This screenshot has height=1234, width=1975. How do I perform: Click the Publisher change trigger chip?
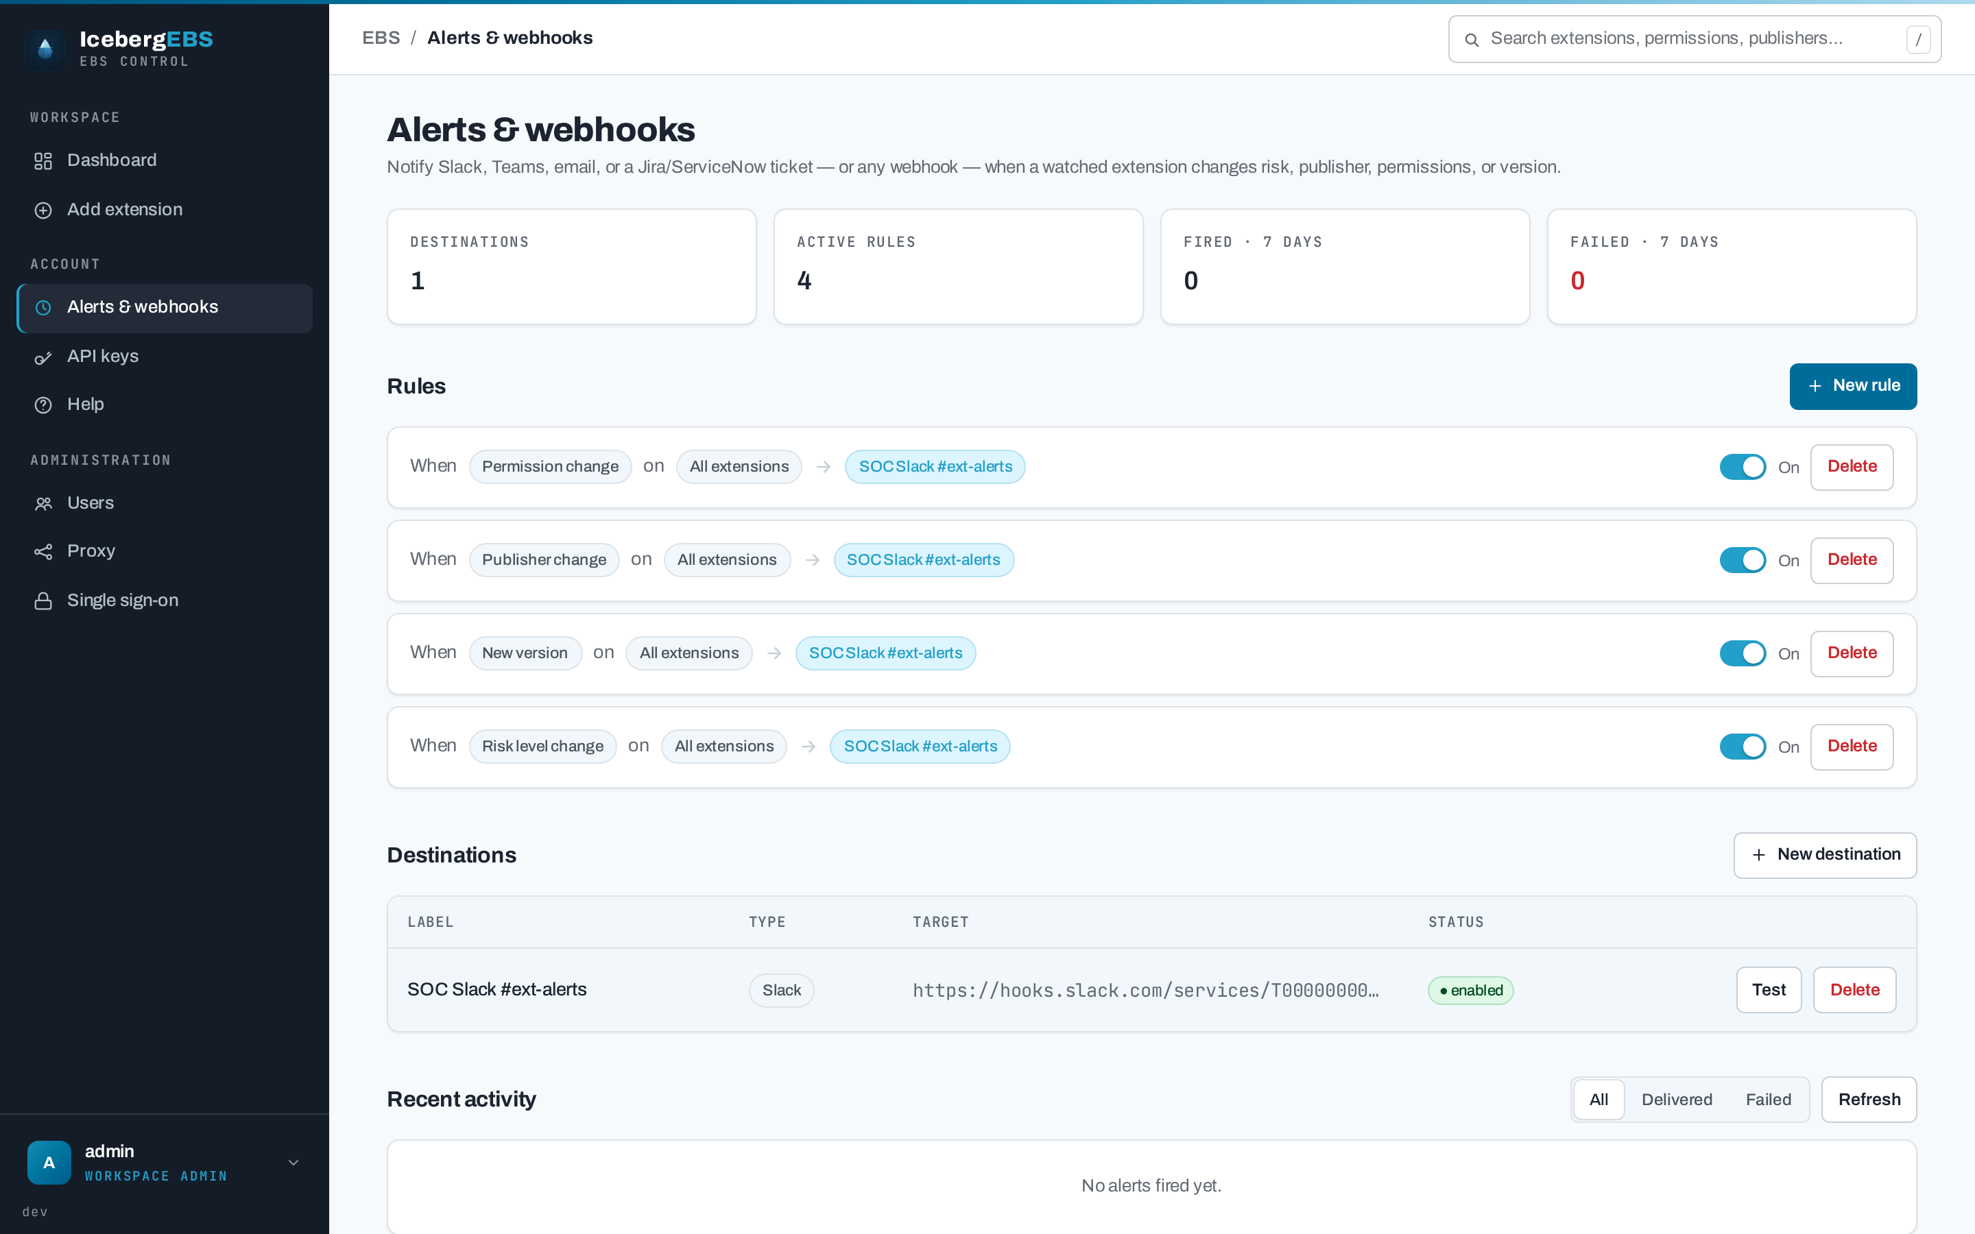tap(544, 560)
